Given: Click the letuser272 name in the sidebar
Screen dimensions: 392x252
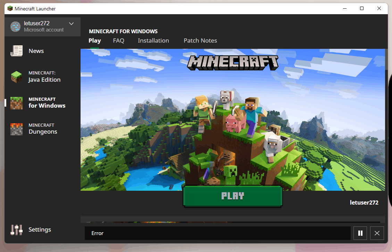Looking at the screenshot, I should (x=37, y=23).
